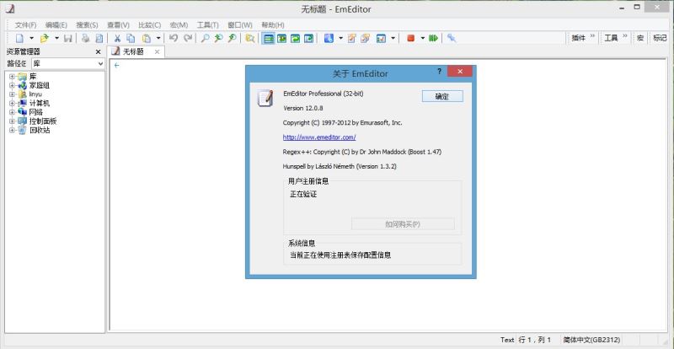Expand the 库 tree node
Screen dimensions: 674x349
pos(12,77)
